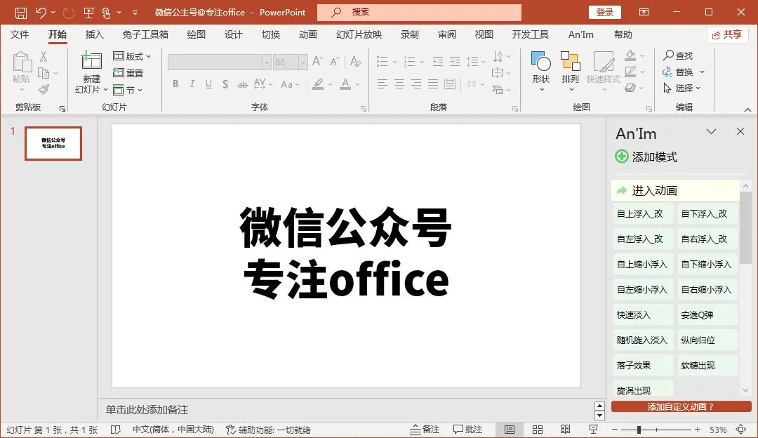The height and width of the screenshot is (438, 758).
Task: Align text to the left
Action: pyautogui.click(x=382, y=84)
